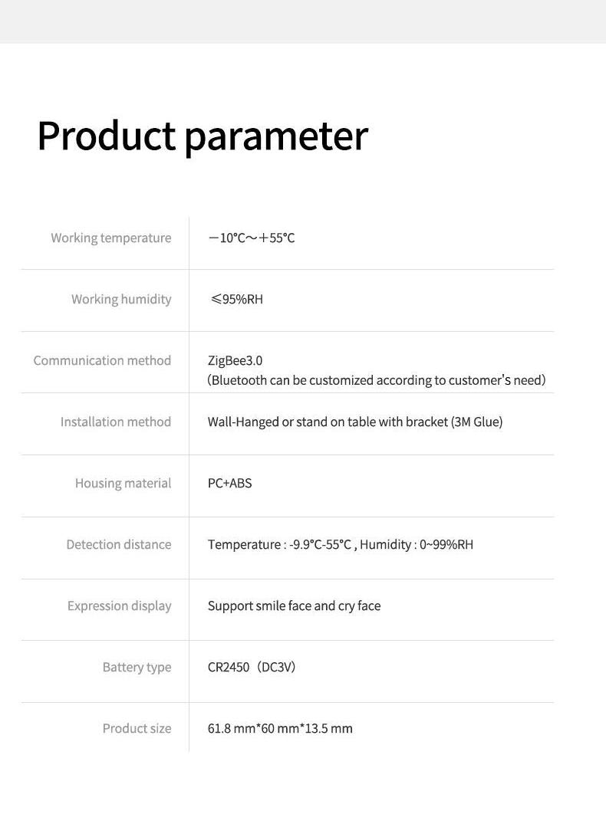606x837 pixels.
Task: Click the PC+ABS material value
Action: pos(229,483)
